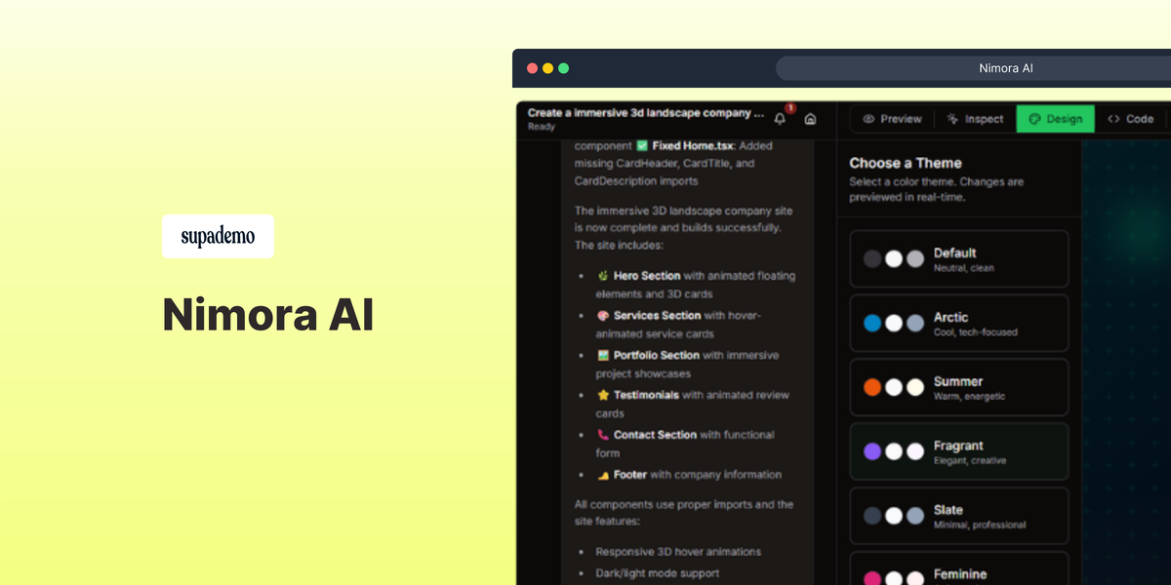Click the Nimora AI address bar
Viewport: 1171px width, 585px height.
click(x=974, y=68)
